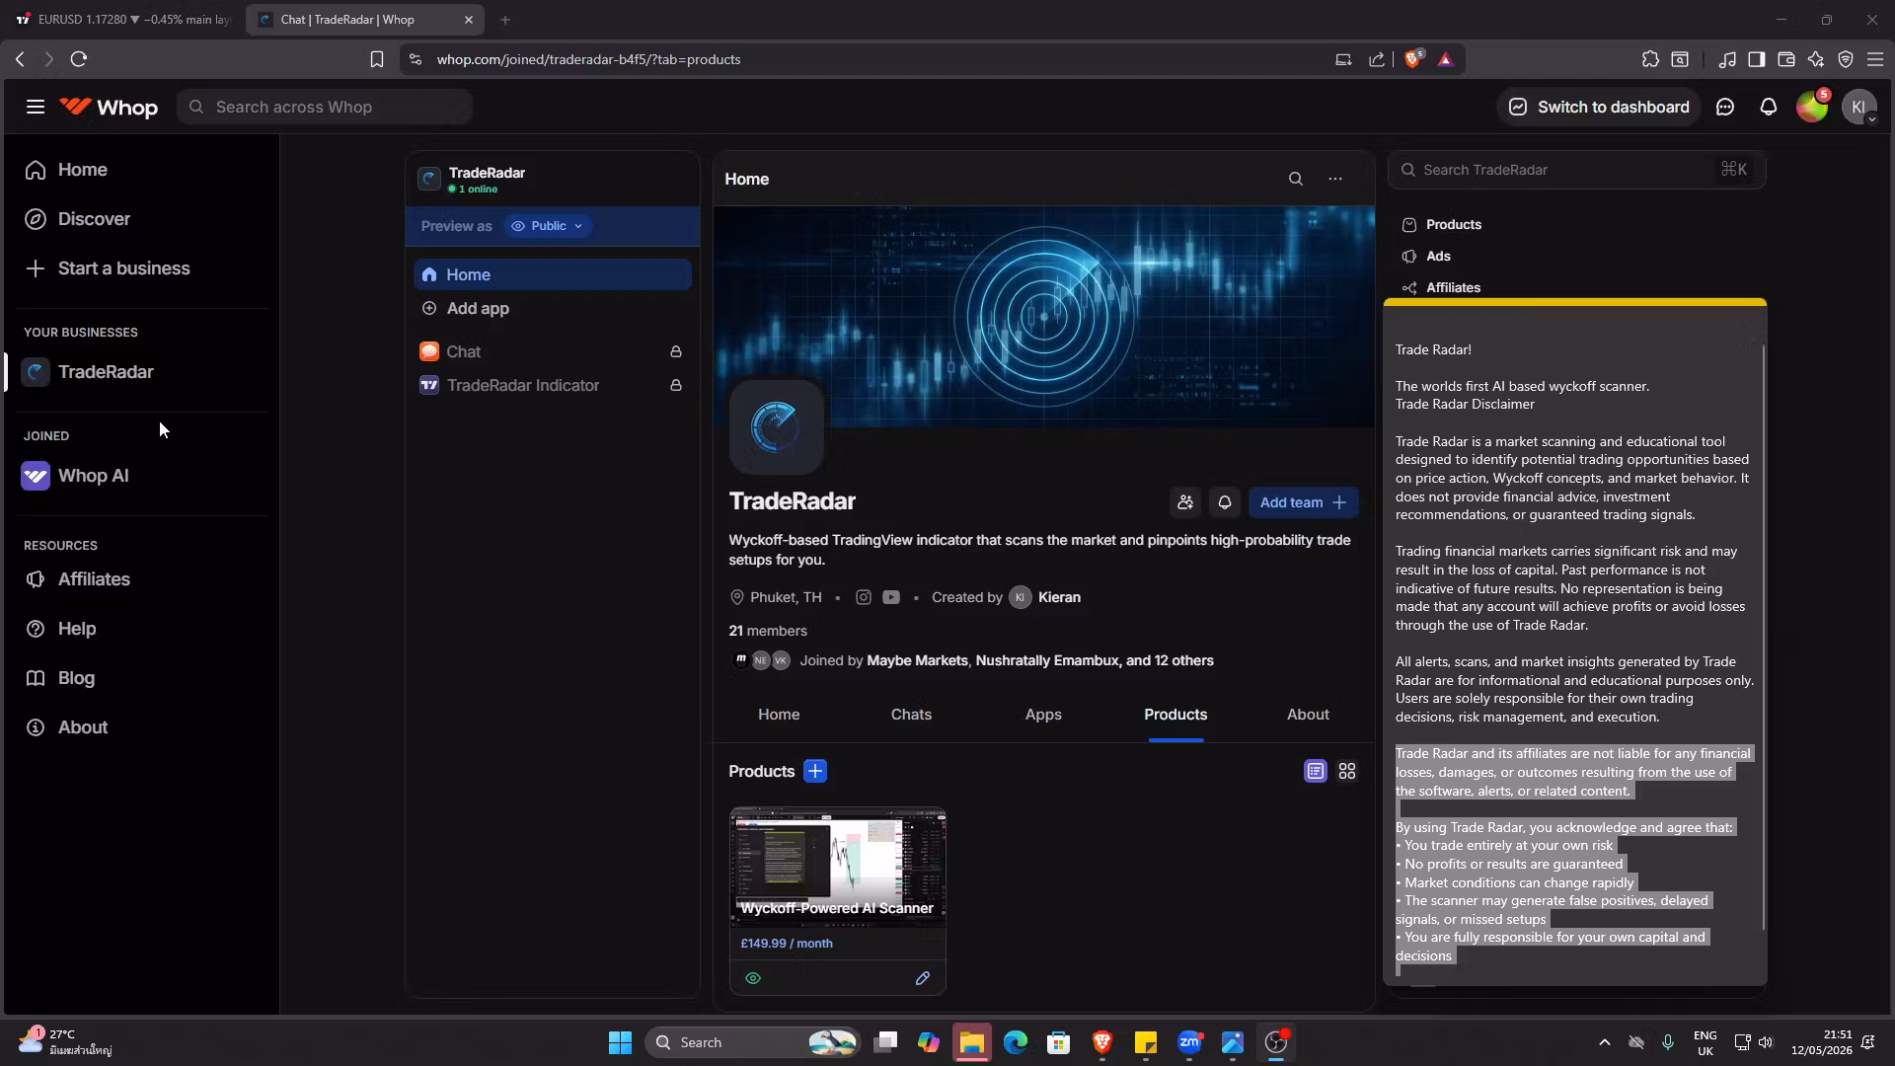Image resolution: width=1895 pixels, height=1066 pixels.
Task: Open About in left sidebar Resources
Action: click(141, 727)
